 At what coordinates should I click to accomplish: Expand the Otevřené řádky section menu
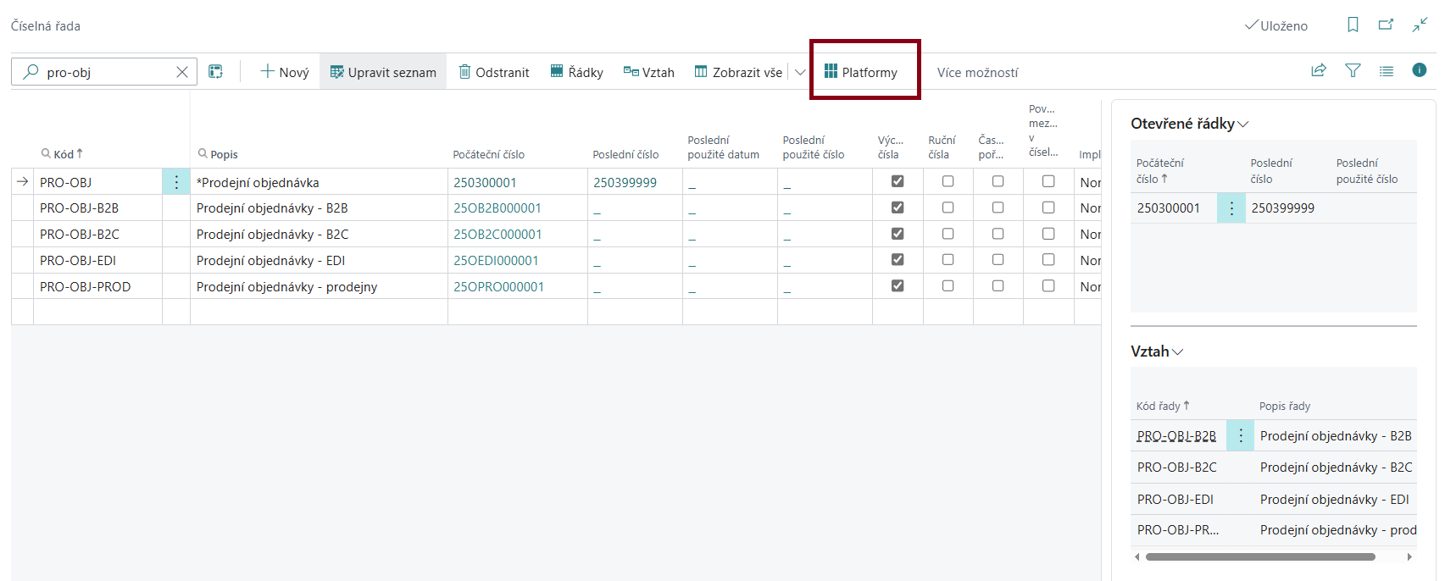point(1243,125)
